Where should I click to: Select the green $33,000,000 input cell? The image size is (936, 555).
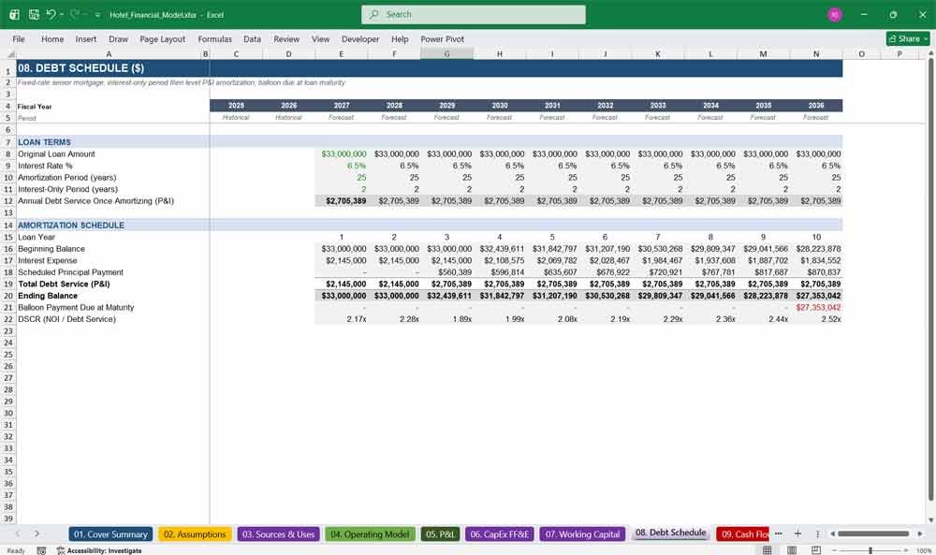(x=342, y=154)
